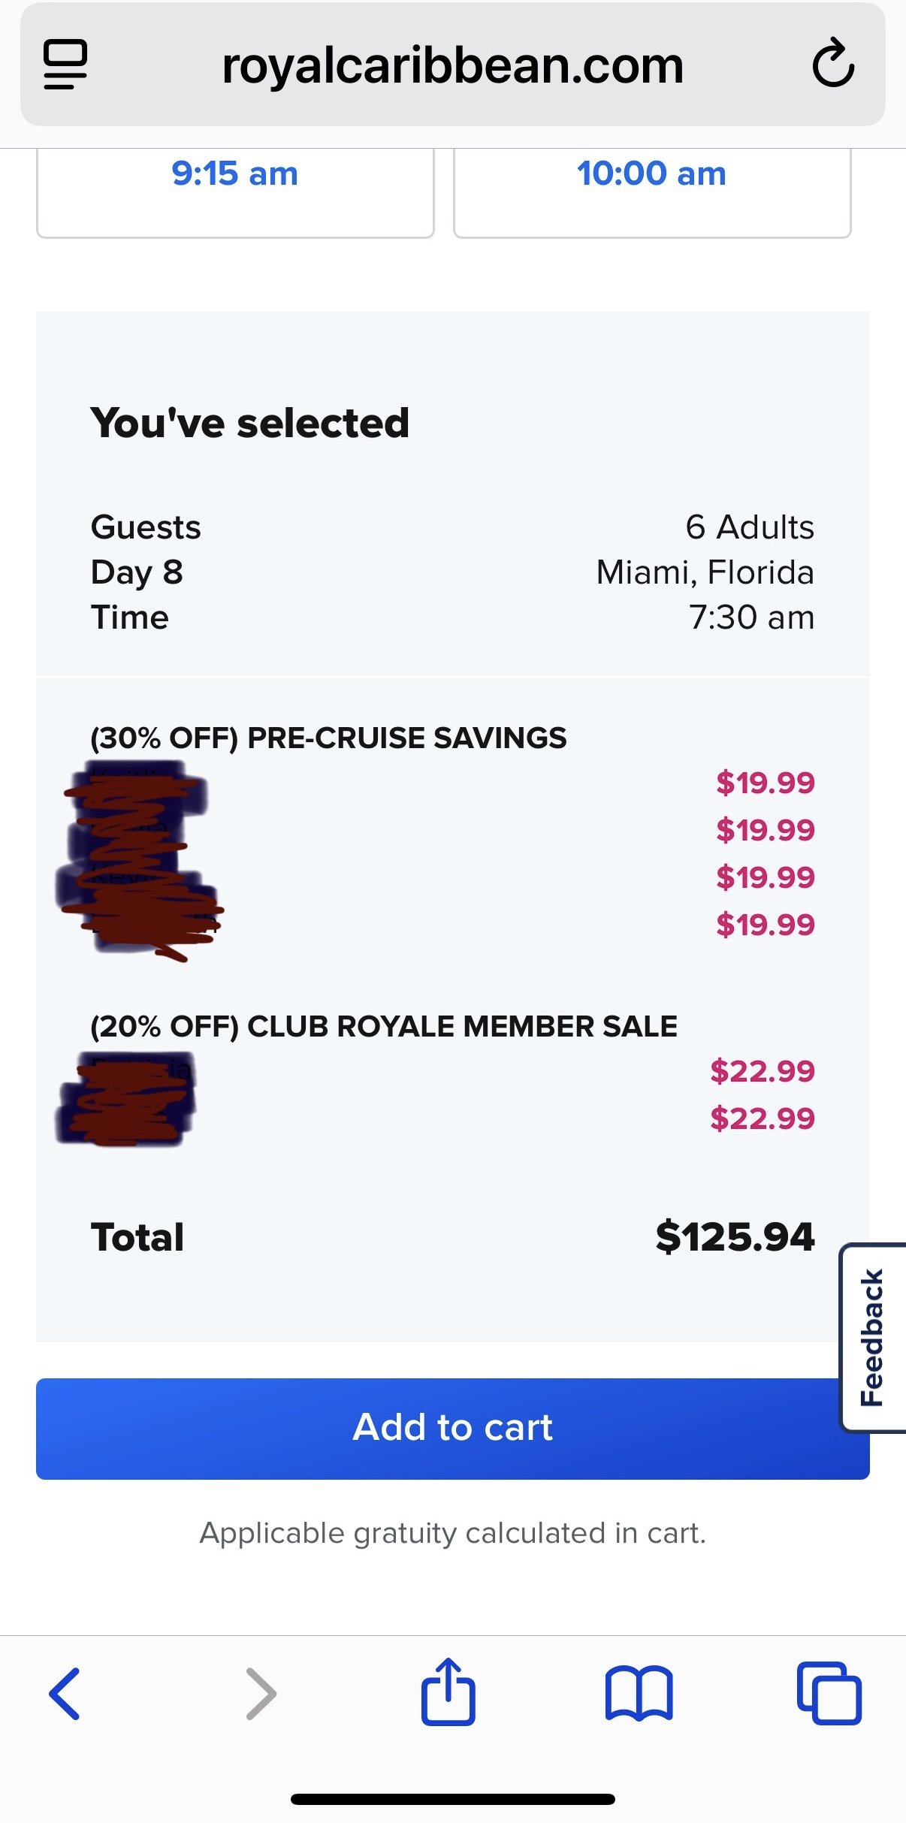Open the share sheet icon
This screenshot has width=906, height=1823.
click(448, 1691)
